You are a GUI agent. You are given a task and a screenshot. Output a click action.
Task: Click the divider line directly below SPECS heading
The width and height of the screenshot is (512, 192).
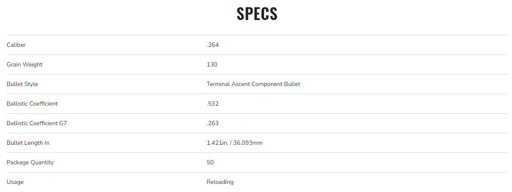(257, 35)
